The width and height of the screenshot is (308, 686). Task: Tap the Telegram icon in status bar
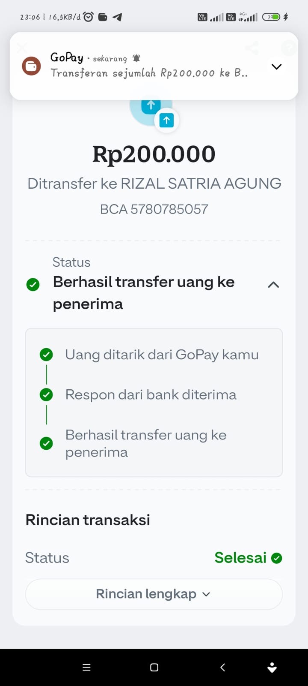[117, 17]
